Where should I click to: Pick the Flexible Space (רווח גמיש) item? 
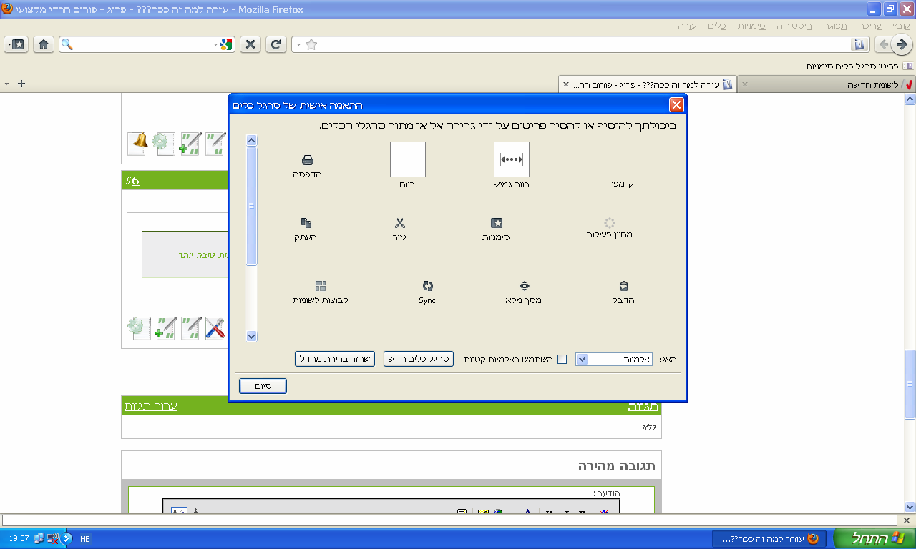[512, 159]
